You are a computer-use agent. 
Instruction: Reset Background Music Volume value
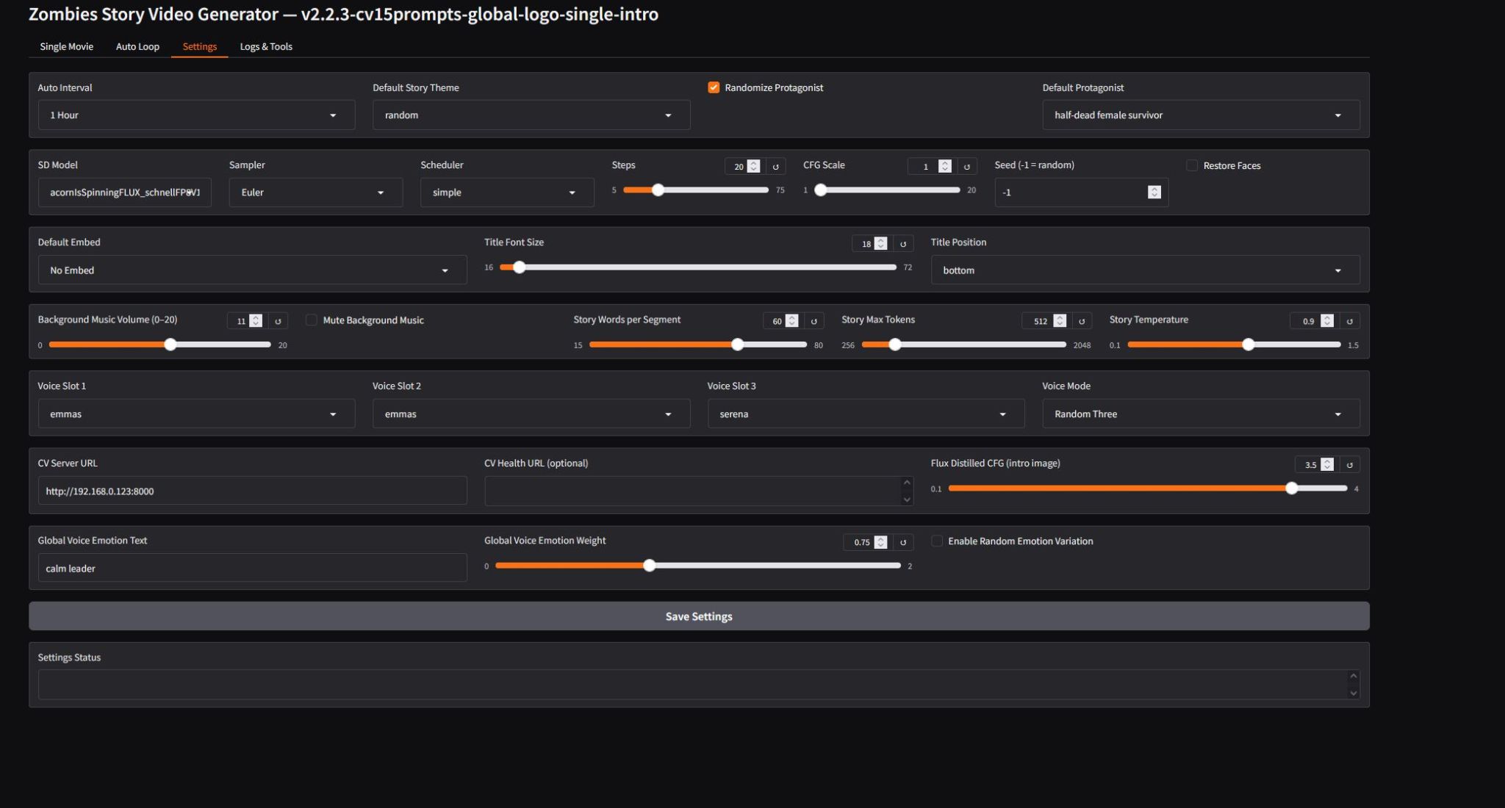[x=278, y=321]
